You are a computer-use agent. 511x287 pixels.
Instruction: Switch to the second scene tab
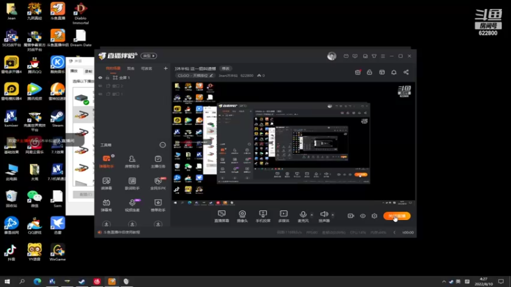coord(131,68)
